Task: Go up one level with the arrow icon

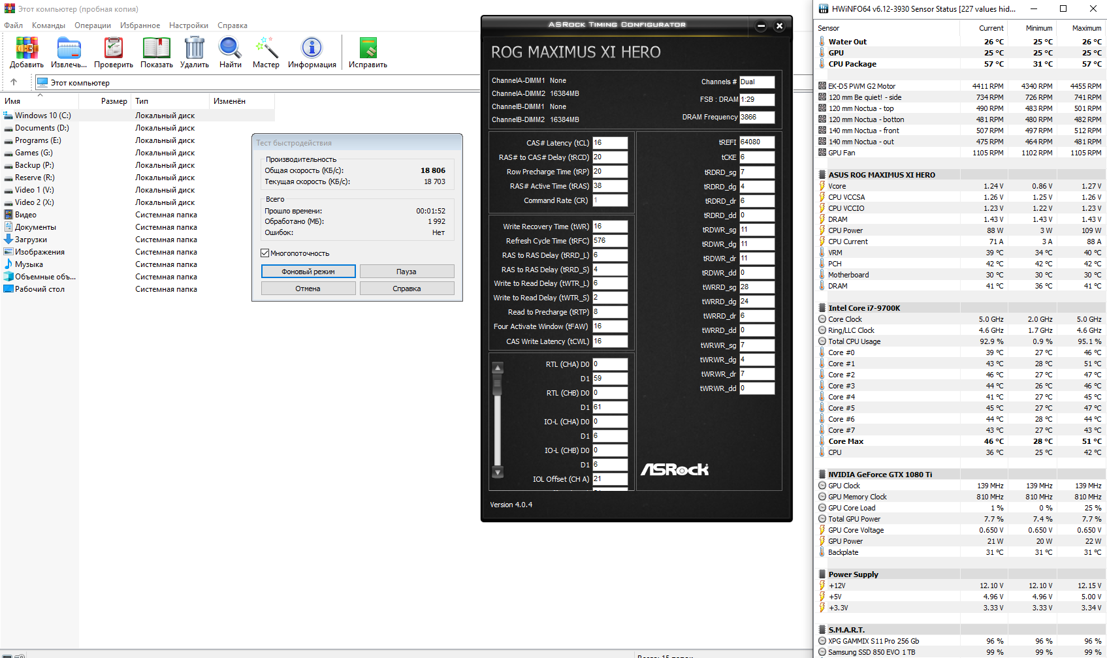Action: tap(14, 82)
